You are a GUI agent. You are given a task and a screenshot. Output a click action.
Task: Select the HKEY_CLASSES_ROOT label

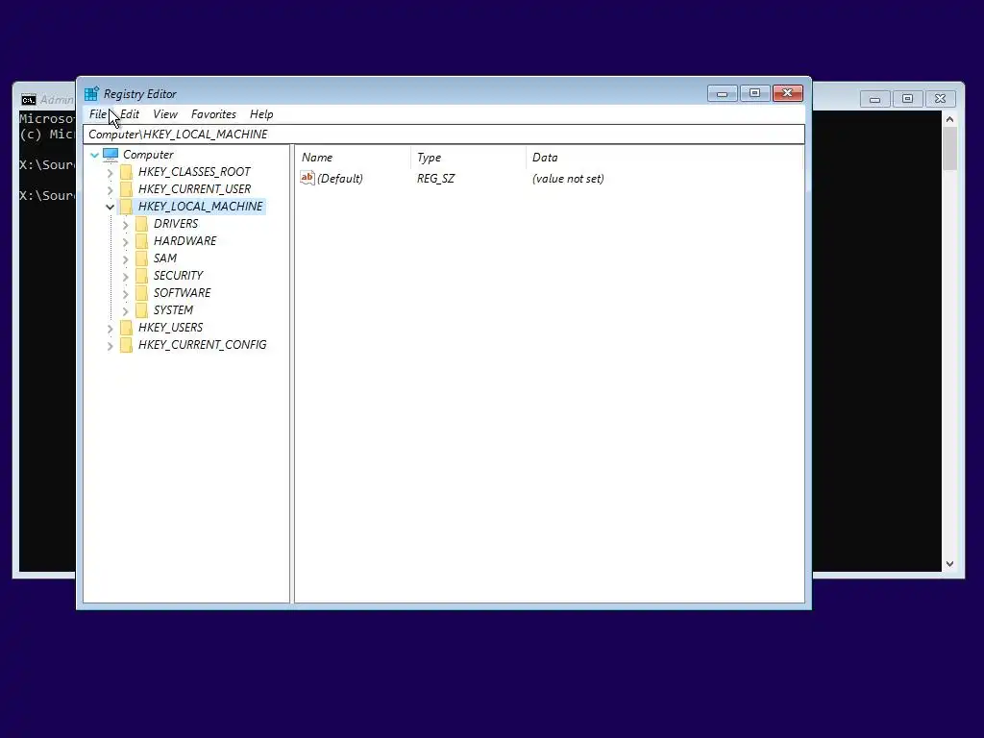(194, 172)
